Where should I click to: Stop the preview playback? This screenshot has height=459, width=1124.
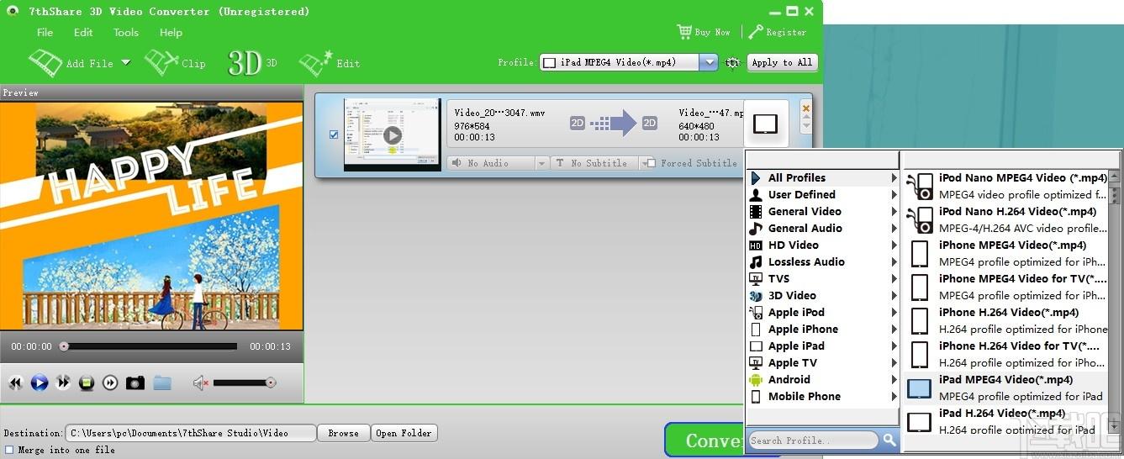(86, 383)
